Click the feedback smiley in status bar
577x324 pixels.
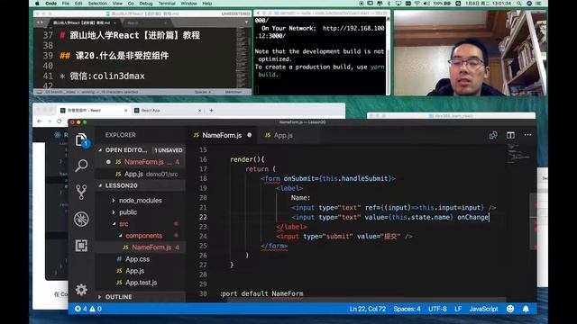click(510, 309)
